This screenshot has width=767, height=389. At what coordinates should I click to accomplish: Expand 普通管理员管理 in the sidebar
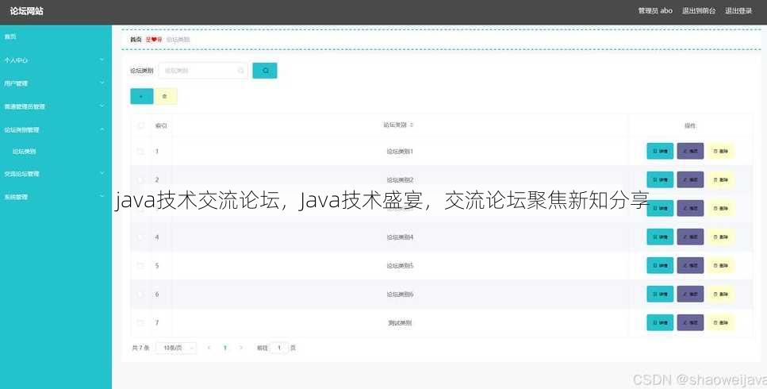[x=56, y=106]
